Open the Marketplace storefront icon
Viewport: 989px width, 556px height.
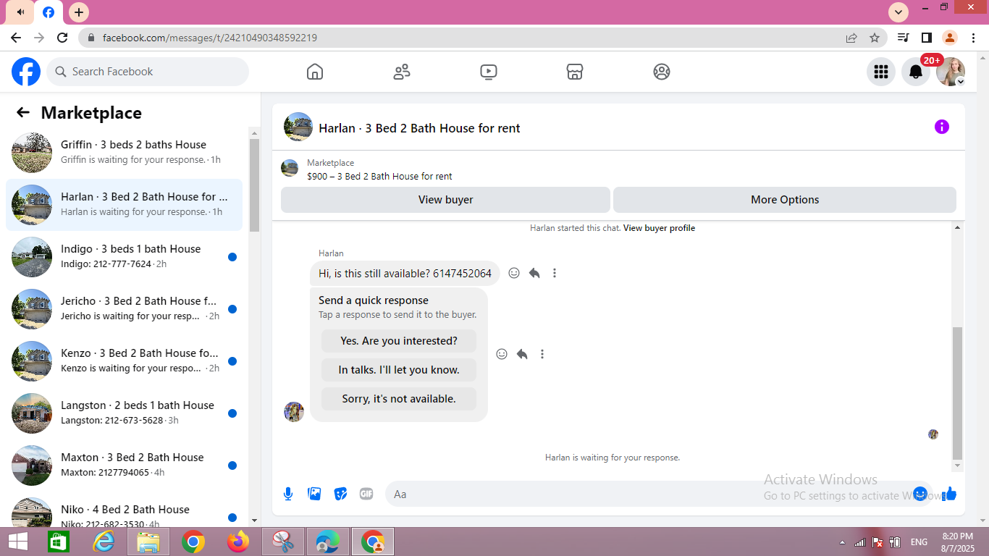(575, 72)
